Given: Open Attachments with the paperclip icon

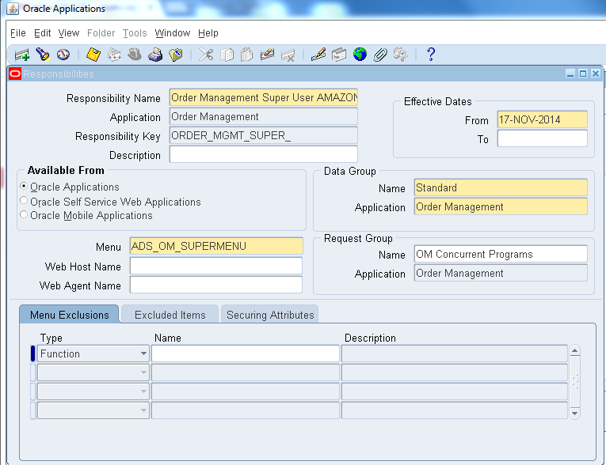Looking at the screenshot, I should pos(380,55).
